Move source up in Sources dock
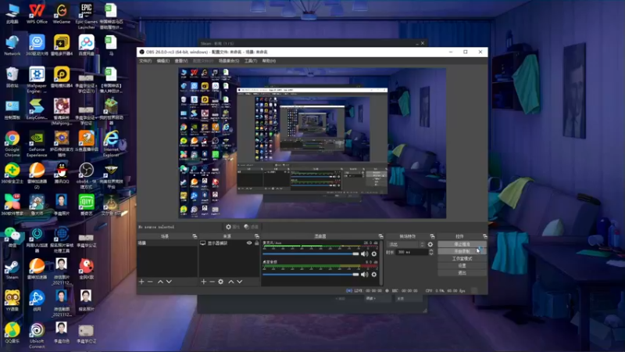This screenshot has height=352, width=625. tap(230, 282)
